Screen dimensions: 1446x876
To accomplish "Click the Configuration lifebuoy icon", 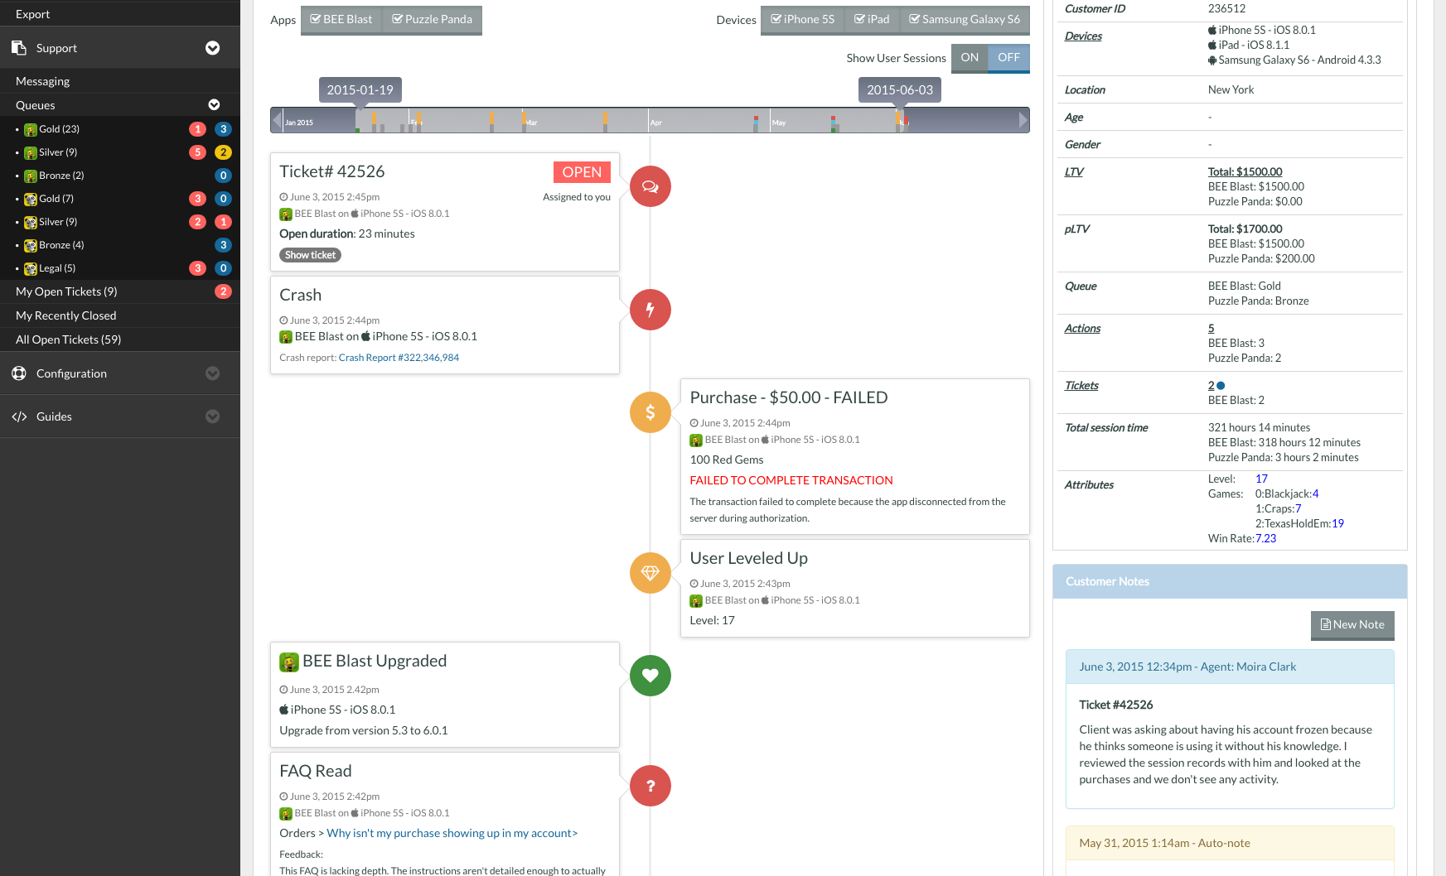I will pyautogui.click(x=19, y=373).
